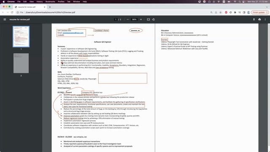Image resolution: width=270 pixels, height=152 pixels.
Task: Go back using the browser back arrow
Action: coord(3,12)
